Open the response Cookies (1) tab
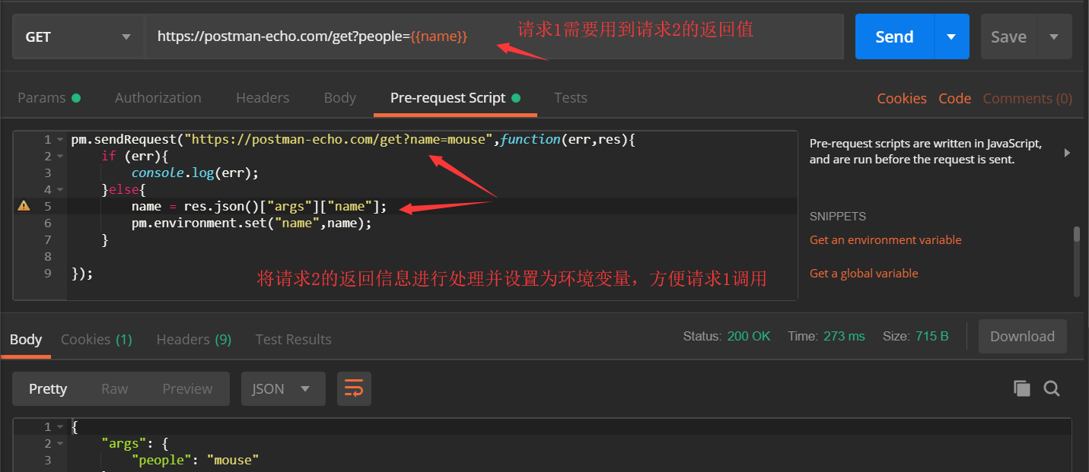The width and height of the screenshot is (1089, 472). click(97, 339)
